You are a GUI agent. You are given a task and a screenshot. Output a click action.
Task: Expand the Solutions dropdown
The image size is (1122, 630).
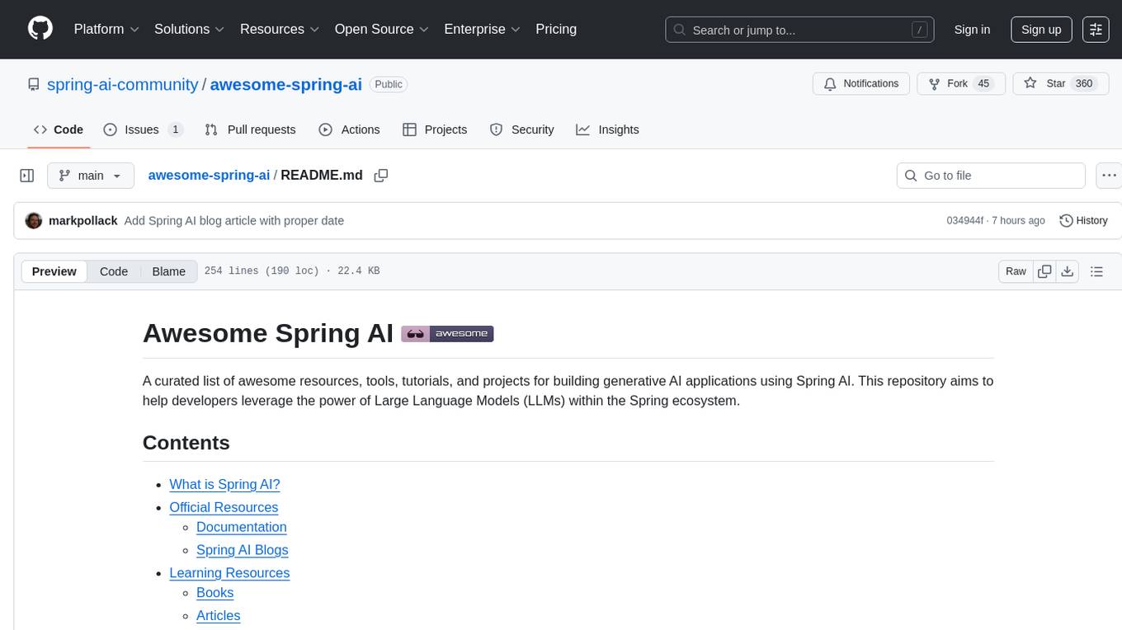[190, 29]
